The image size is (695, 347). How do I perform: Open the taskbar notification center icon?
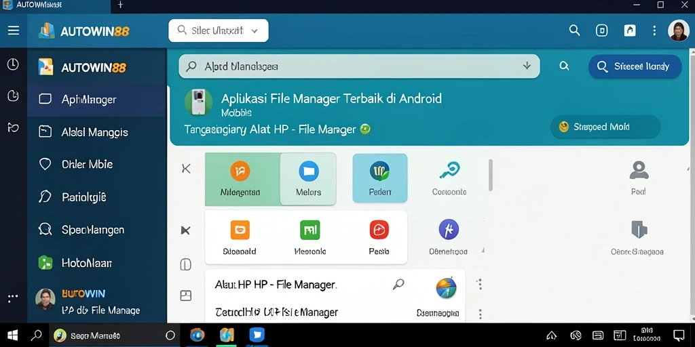(x=679, y=335)
